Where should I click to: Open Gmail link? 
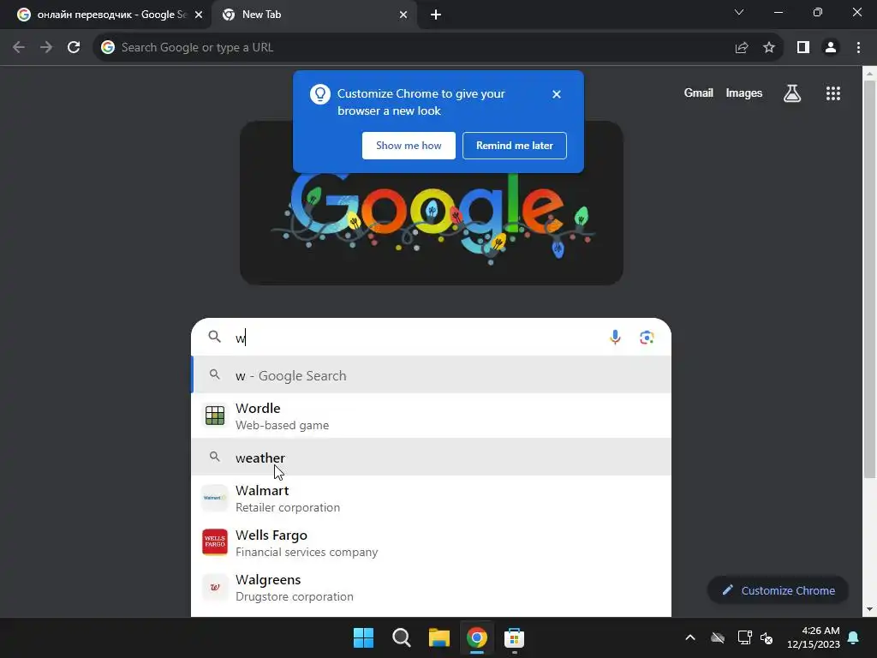click(699, 93)
